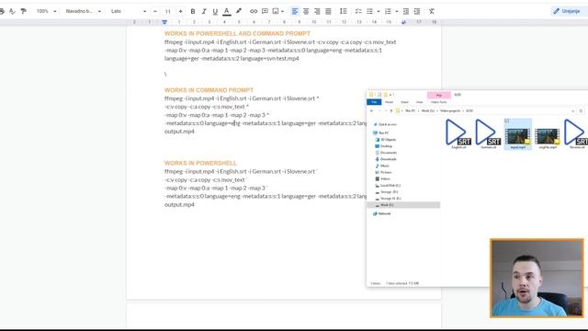This screenshot has height=331, width=588.
Task: Open the text color picker
Action: (227, 11)
